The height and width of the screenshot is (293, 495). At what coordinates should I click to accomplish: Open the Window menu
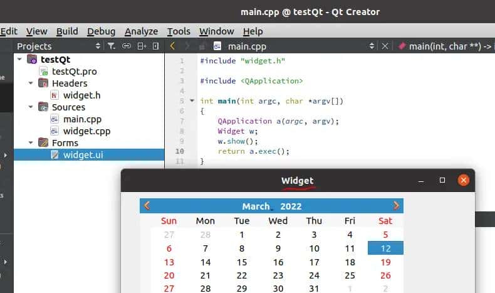pos(216,31)
